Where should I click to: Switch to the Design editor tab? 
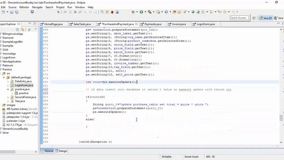pos(61,151)
